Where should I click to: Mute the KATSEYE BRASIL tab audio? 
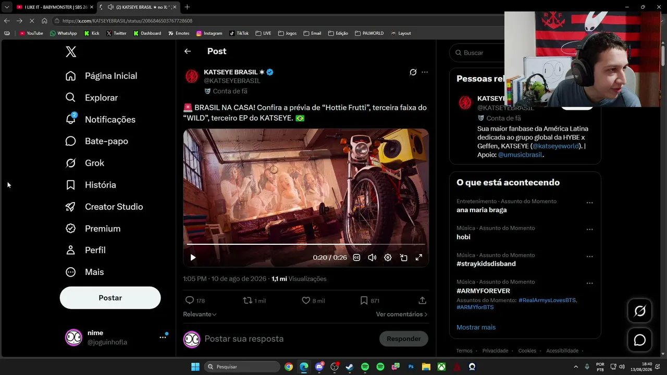(111, 7)
